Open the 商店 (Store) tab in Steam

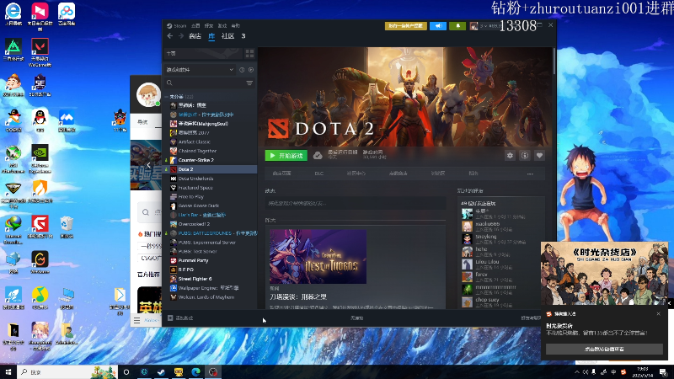coord(195,36)
